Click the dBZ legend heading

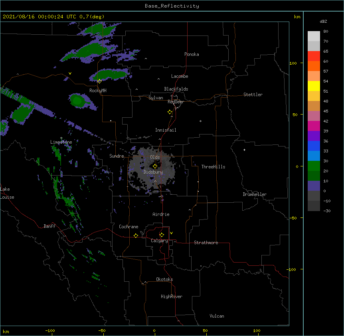(x=323, y=21)
